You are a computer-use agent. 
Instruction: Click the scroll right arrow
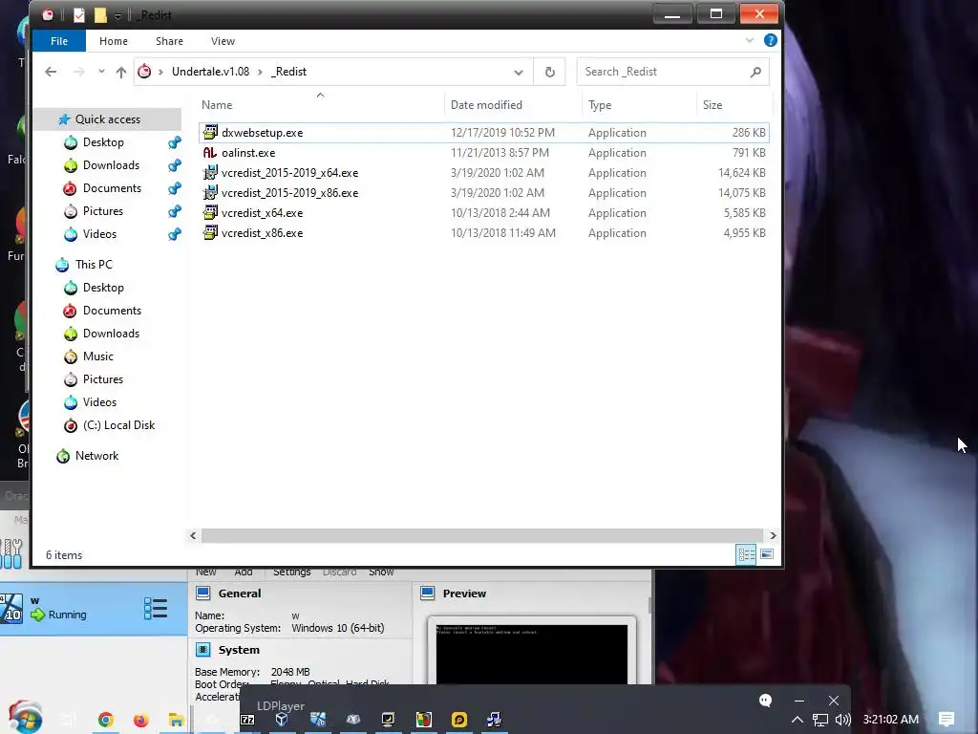click(x=773, y=535)
